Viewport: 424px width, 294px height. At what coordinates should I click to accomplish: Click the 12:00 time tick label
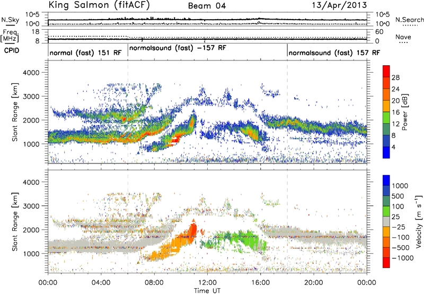point(207,283)
